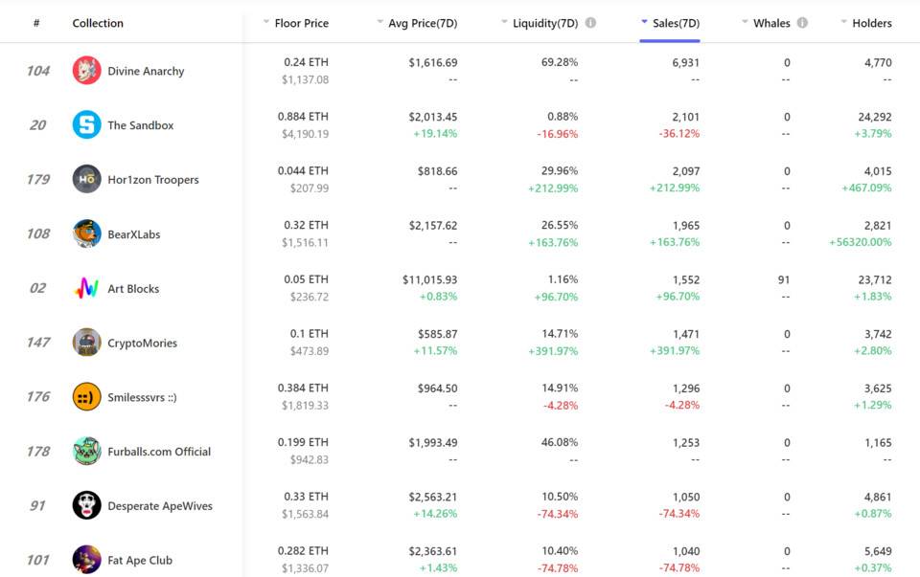Click info icon next to Whales

[803, 23]
